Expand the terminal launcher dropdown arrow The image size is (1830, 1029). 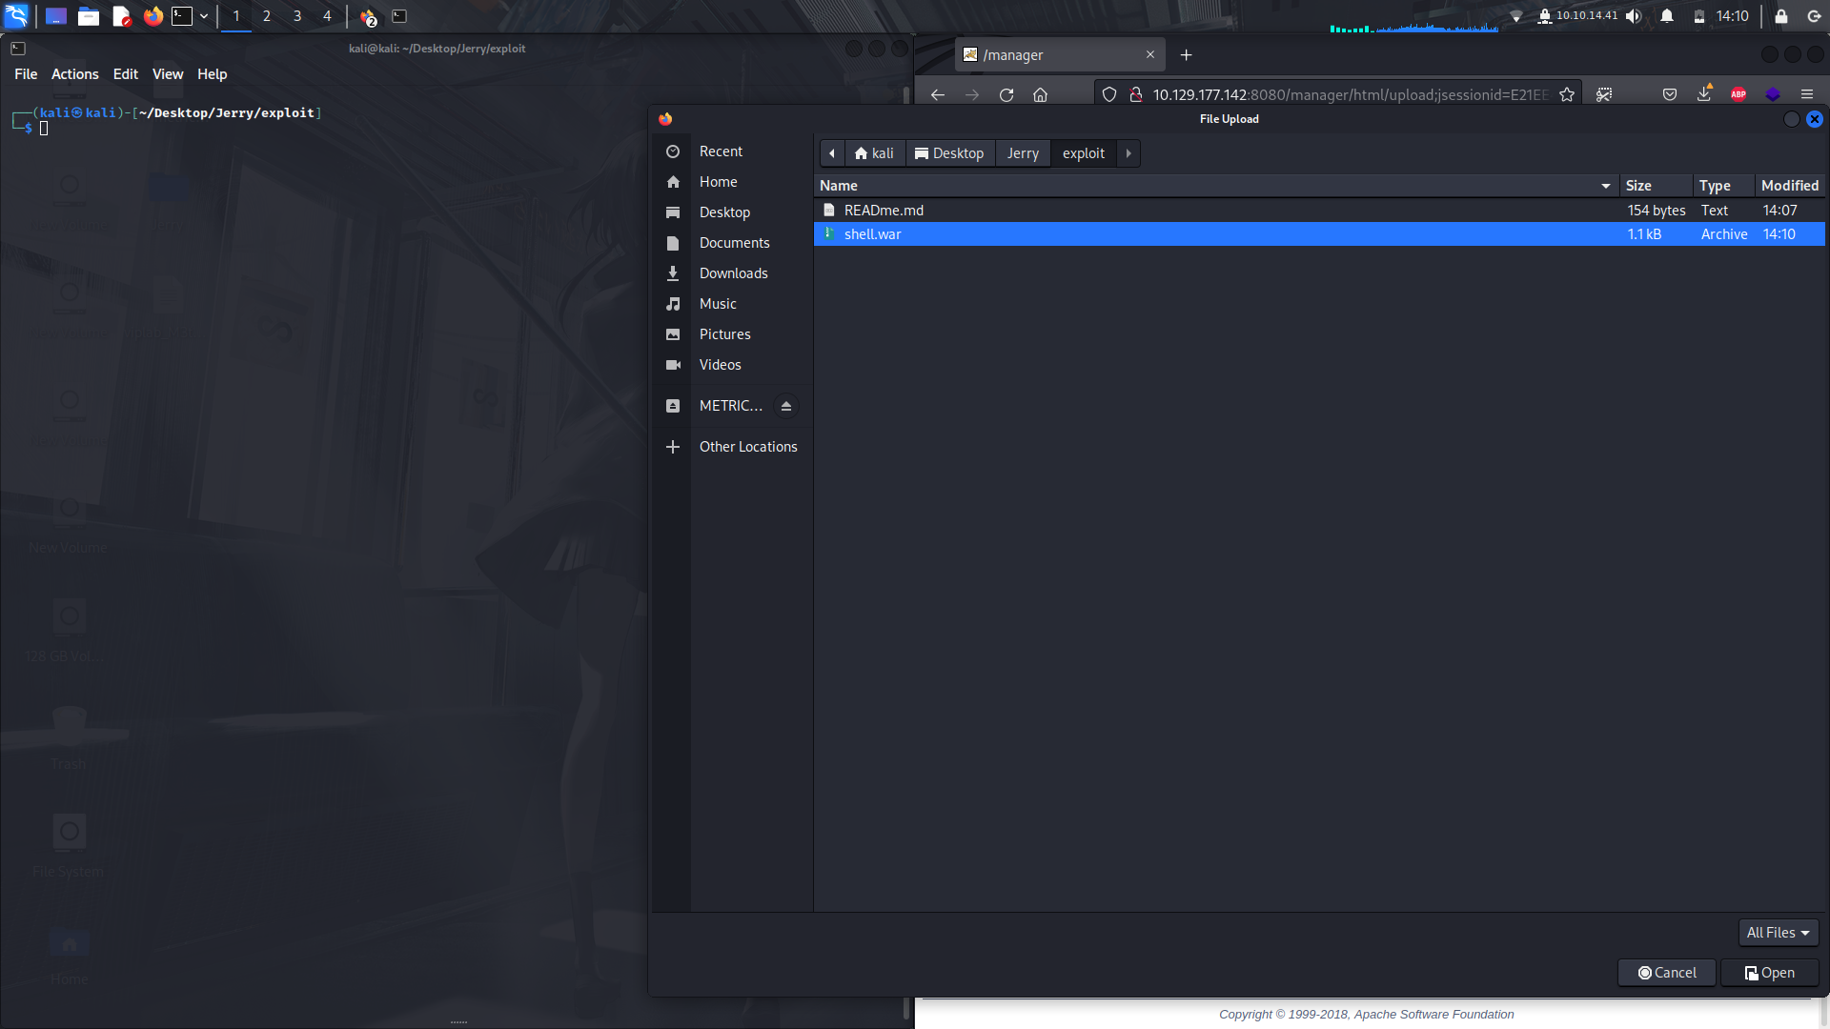[x=204, y=15]
